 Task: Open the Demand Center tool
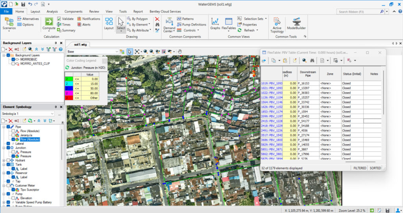point(169,24)
